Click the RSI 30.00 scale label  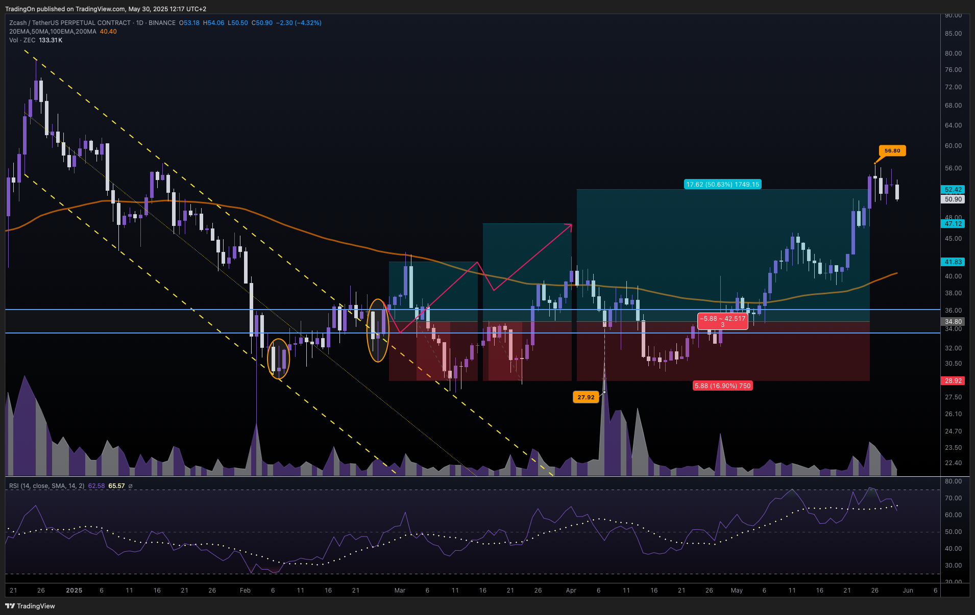tap(953, 565)
